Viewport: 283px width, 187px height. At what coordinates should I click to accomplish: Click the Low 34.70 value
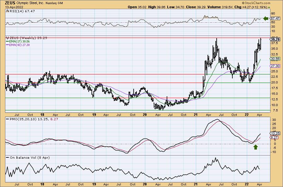click(x=175, y=7)
